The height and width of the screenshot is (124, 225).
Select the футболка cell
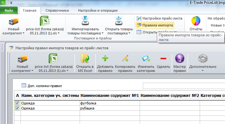coord(110,103)
